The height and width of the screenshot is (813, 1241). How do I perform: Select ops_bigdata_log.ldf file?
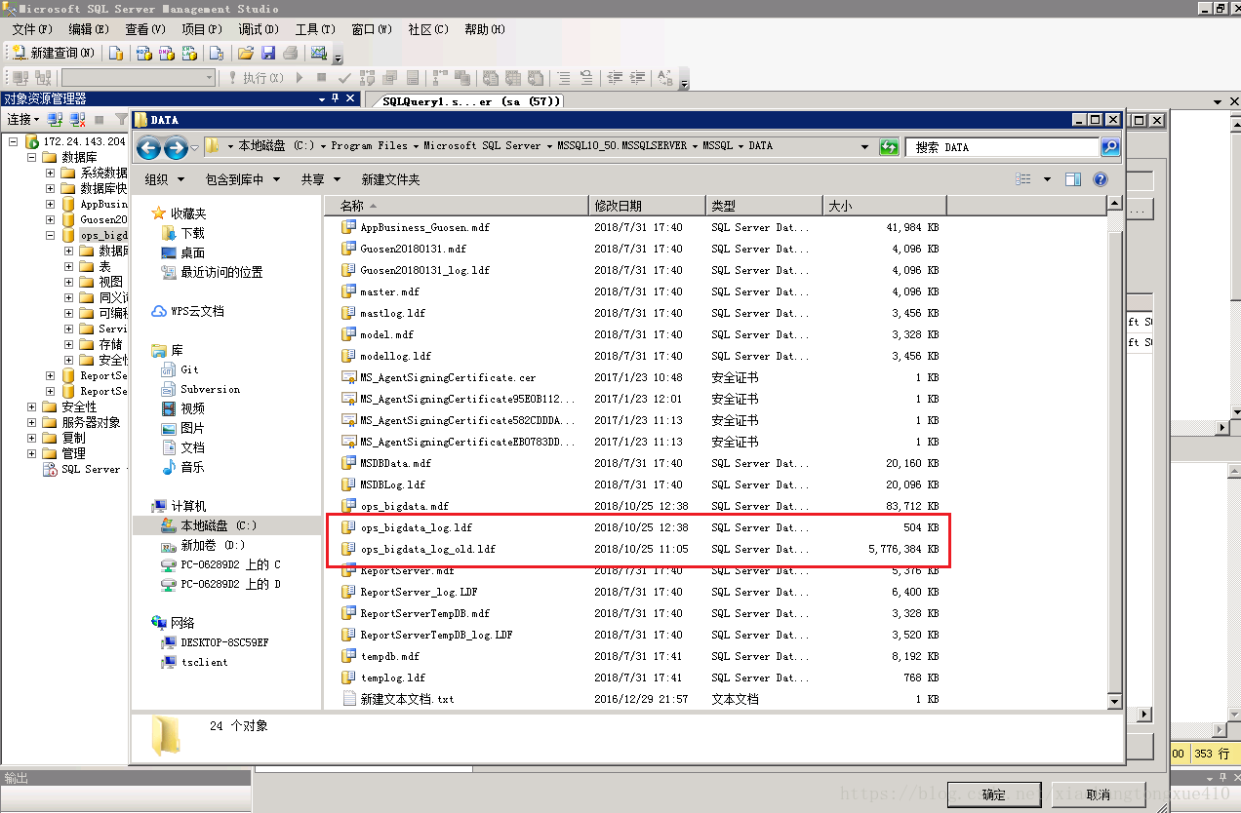416,527
